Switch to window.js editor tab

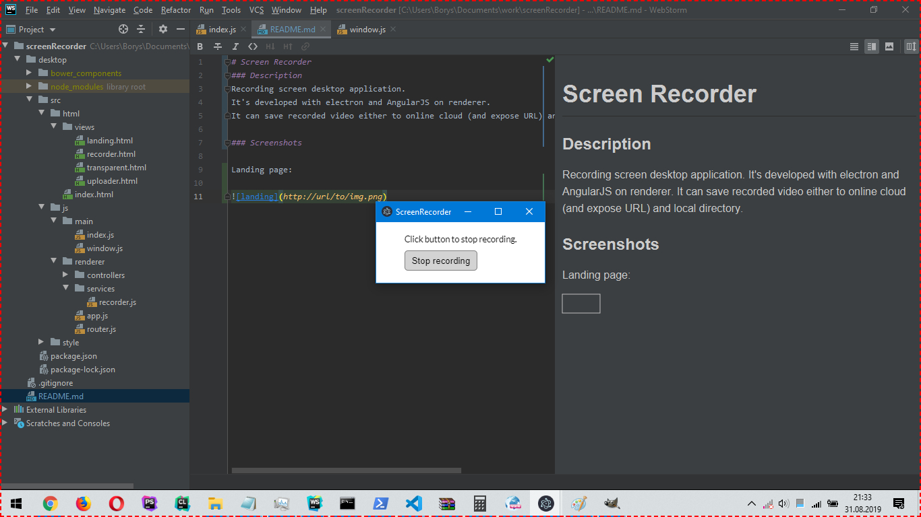coord(367,30)
